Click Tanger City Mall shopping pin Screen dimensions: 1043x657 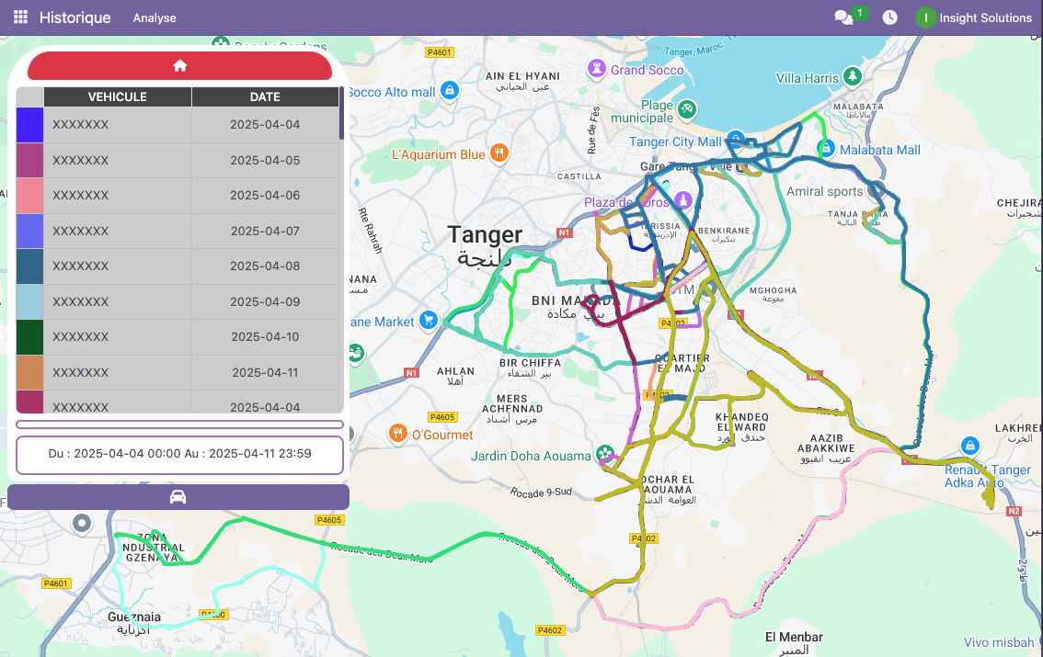tap(735, 139)
